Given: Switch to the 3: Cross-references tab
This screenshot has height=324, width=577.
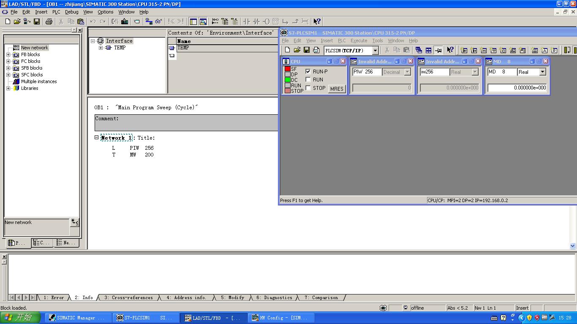Looking at the screenshot, I should [x=128, y=297].
